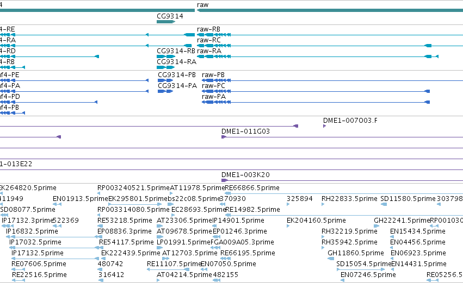Viewport: 463px width, 283px height.
Task: Click the EK264820.5prime EST
Action: (x=27, y=188)
